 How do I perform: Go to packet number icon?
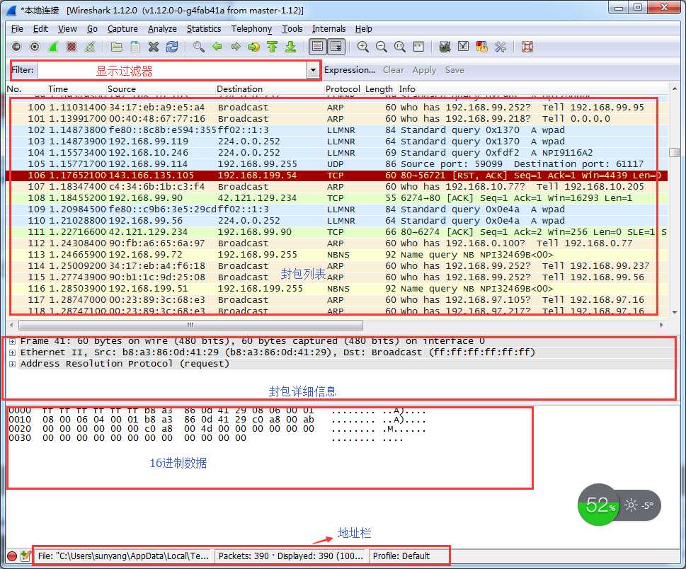click(x=253, y=47)
